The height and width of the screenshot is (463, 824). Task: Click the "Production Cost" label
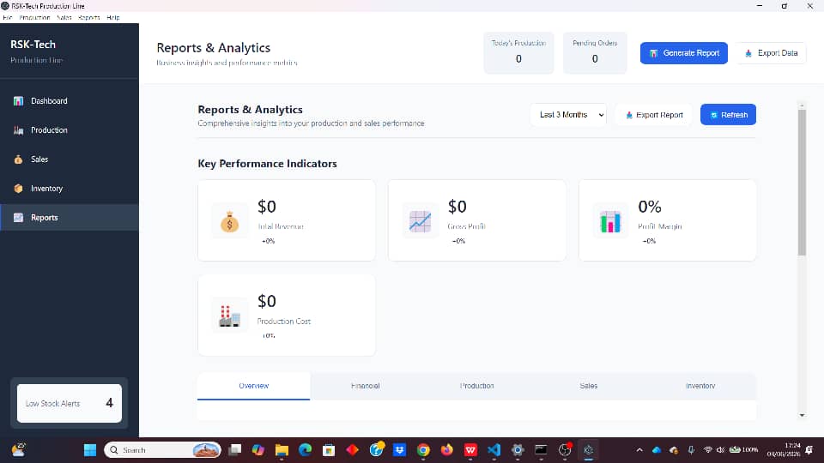click(x=284, y=321)
